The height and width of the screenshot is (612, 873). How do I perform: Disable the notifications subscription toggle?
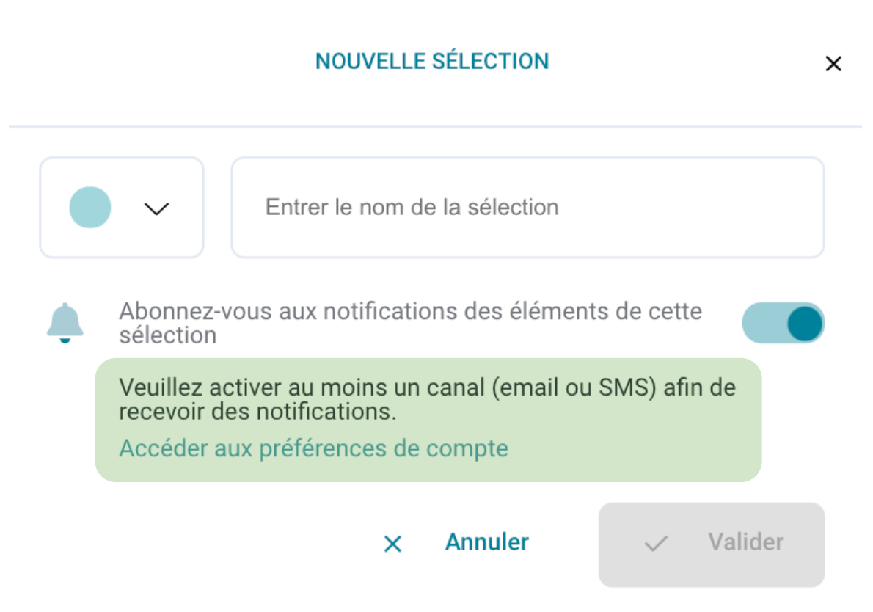[783, 323]
